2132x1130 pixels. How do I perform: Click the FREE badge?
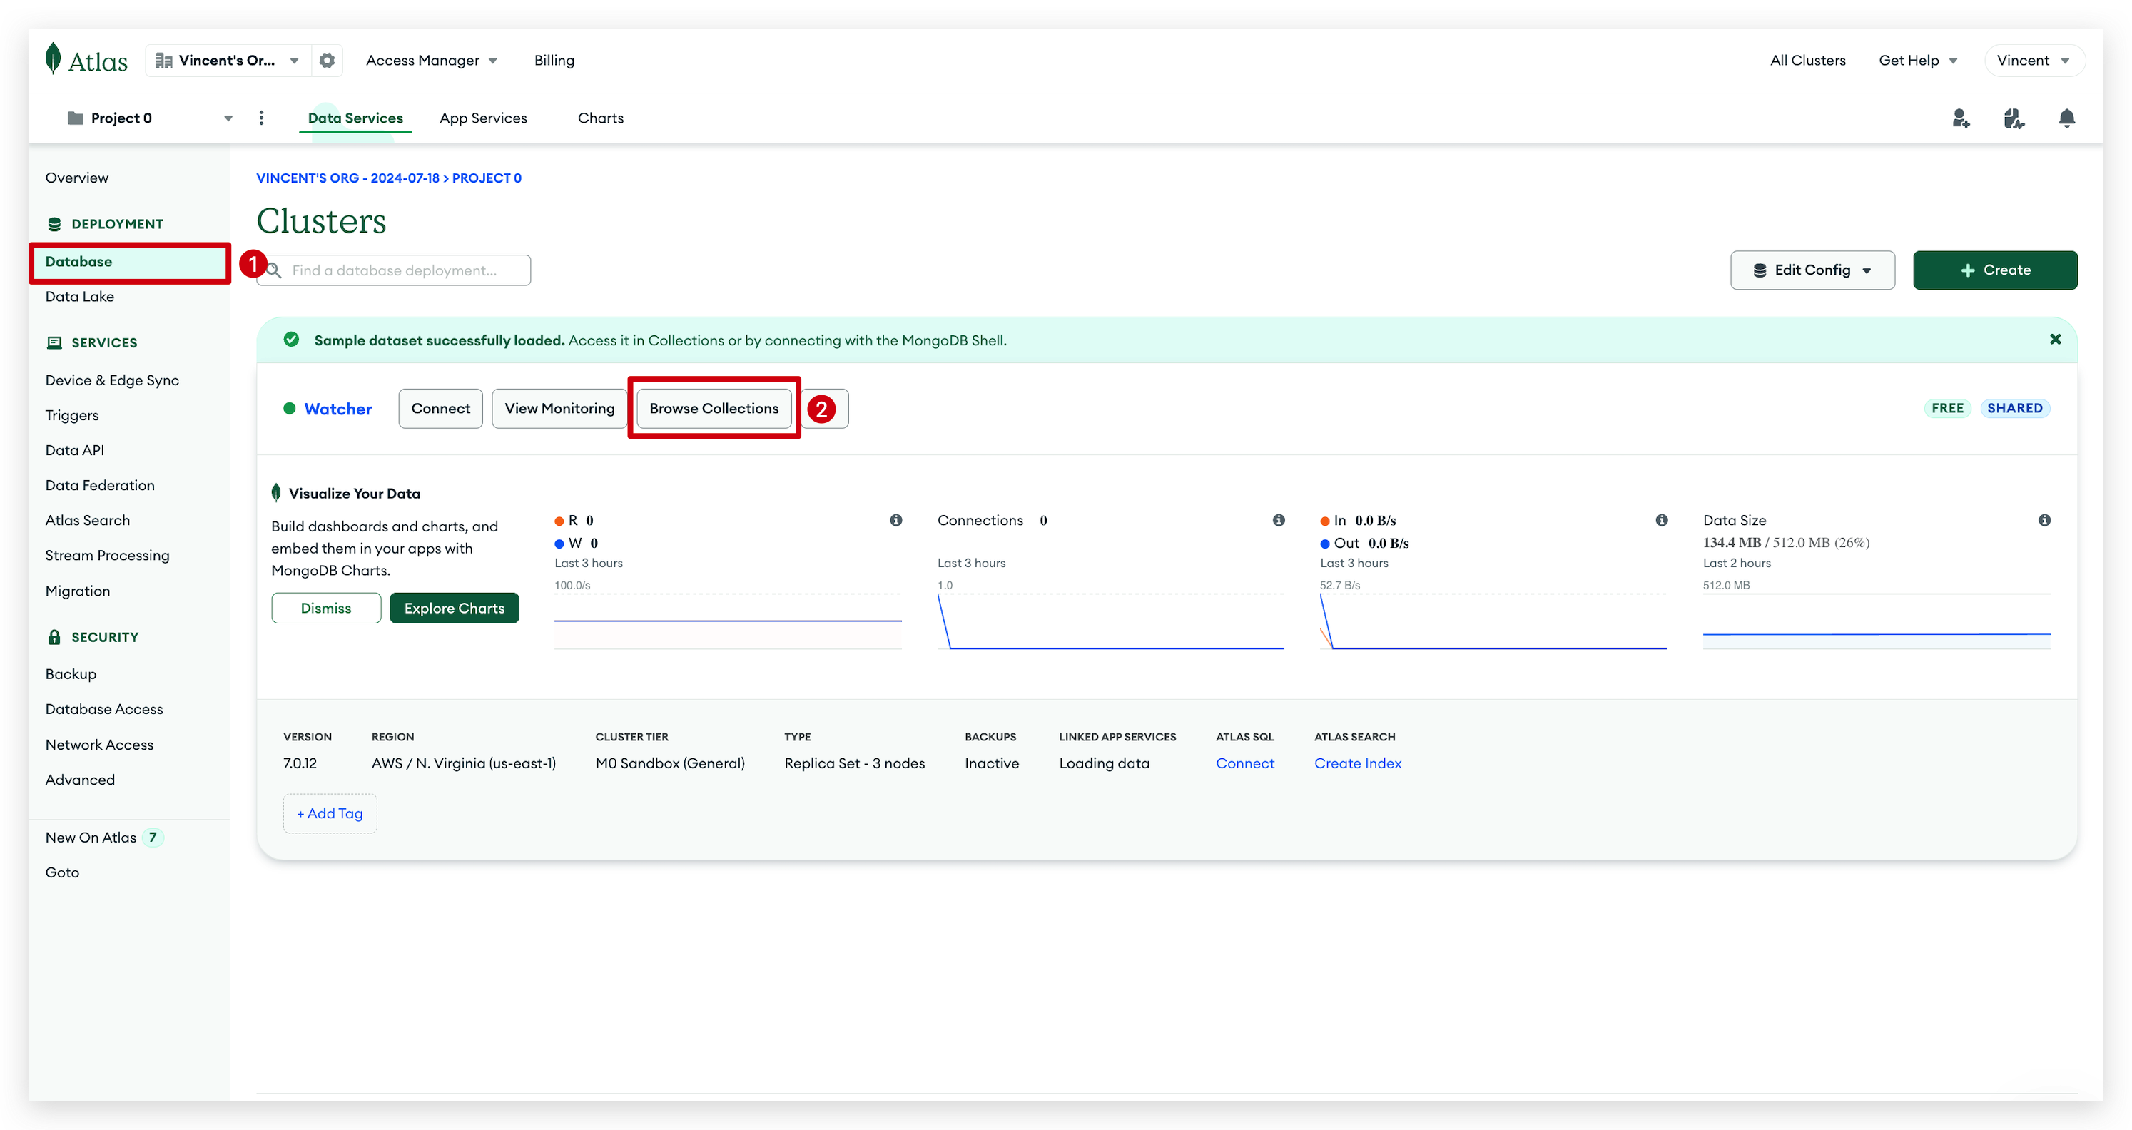tap(1947, 408)
